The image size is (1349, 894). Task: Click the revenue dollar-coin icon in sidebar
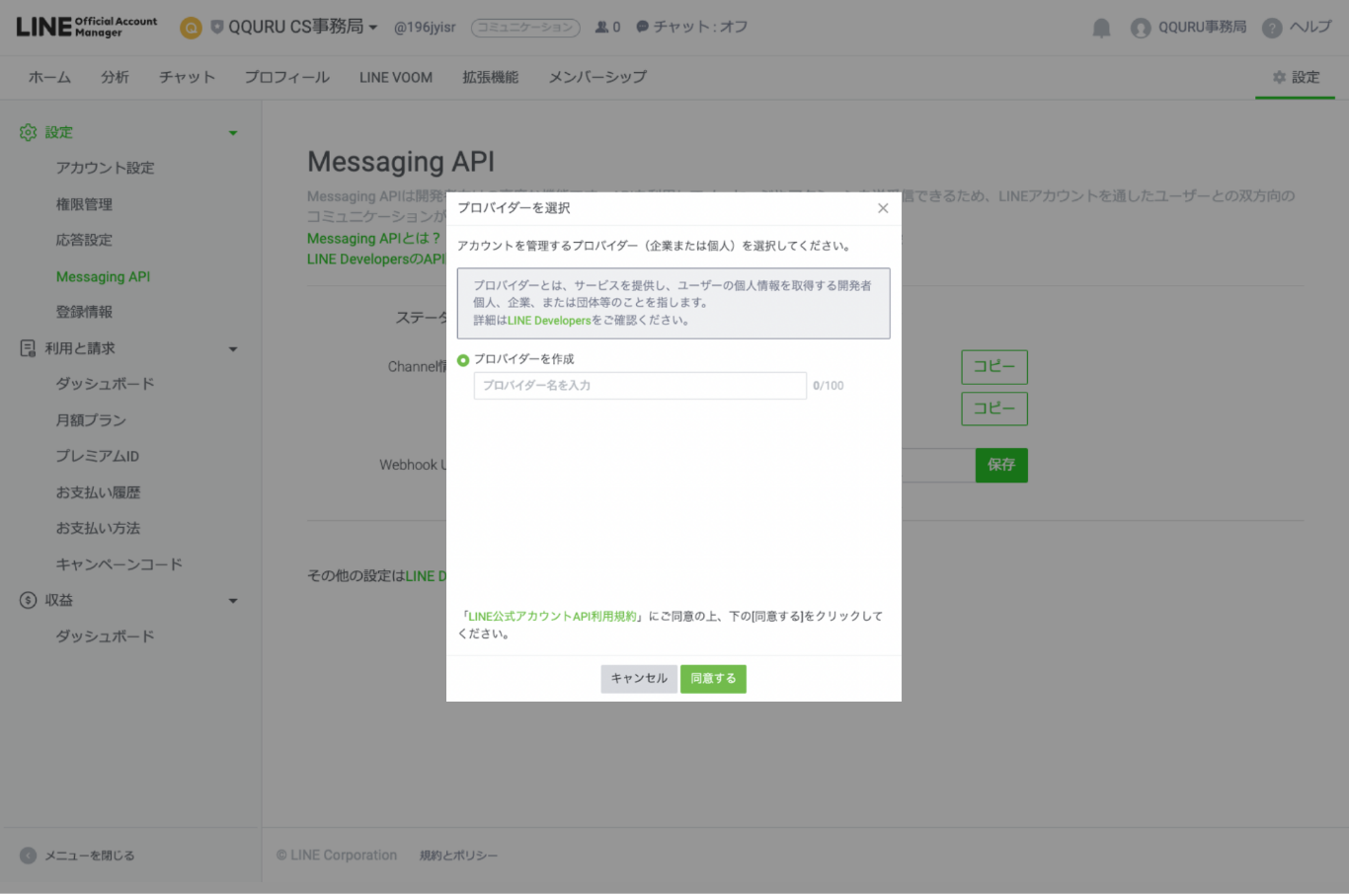coord(28,600)
